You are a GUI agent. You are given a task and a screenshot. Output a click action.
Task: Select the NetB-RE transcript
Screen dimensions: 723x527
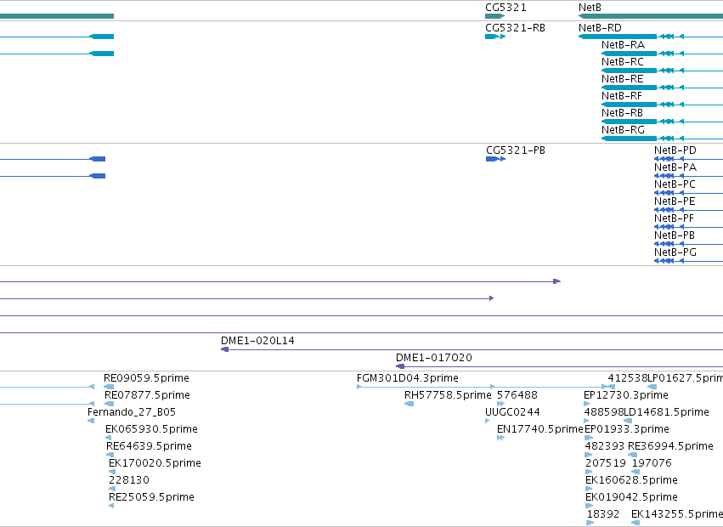tap(623, 79)
